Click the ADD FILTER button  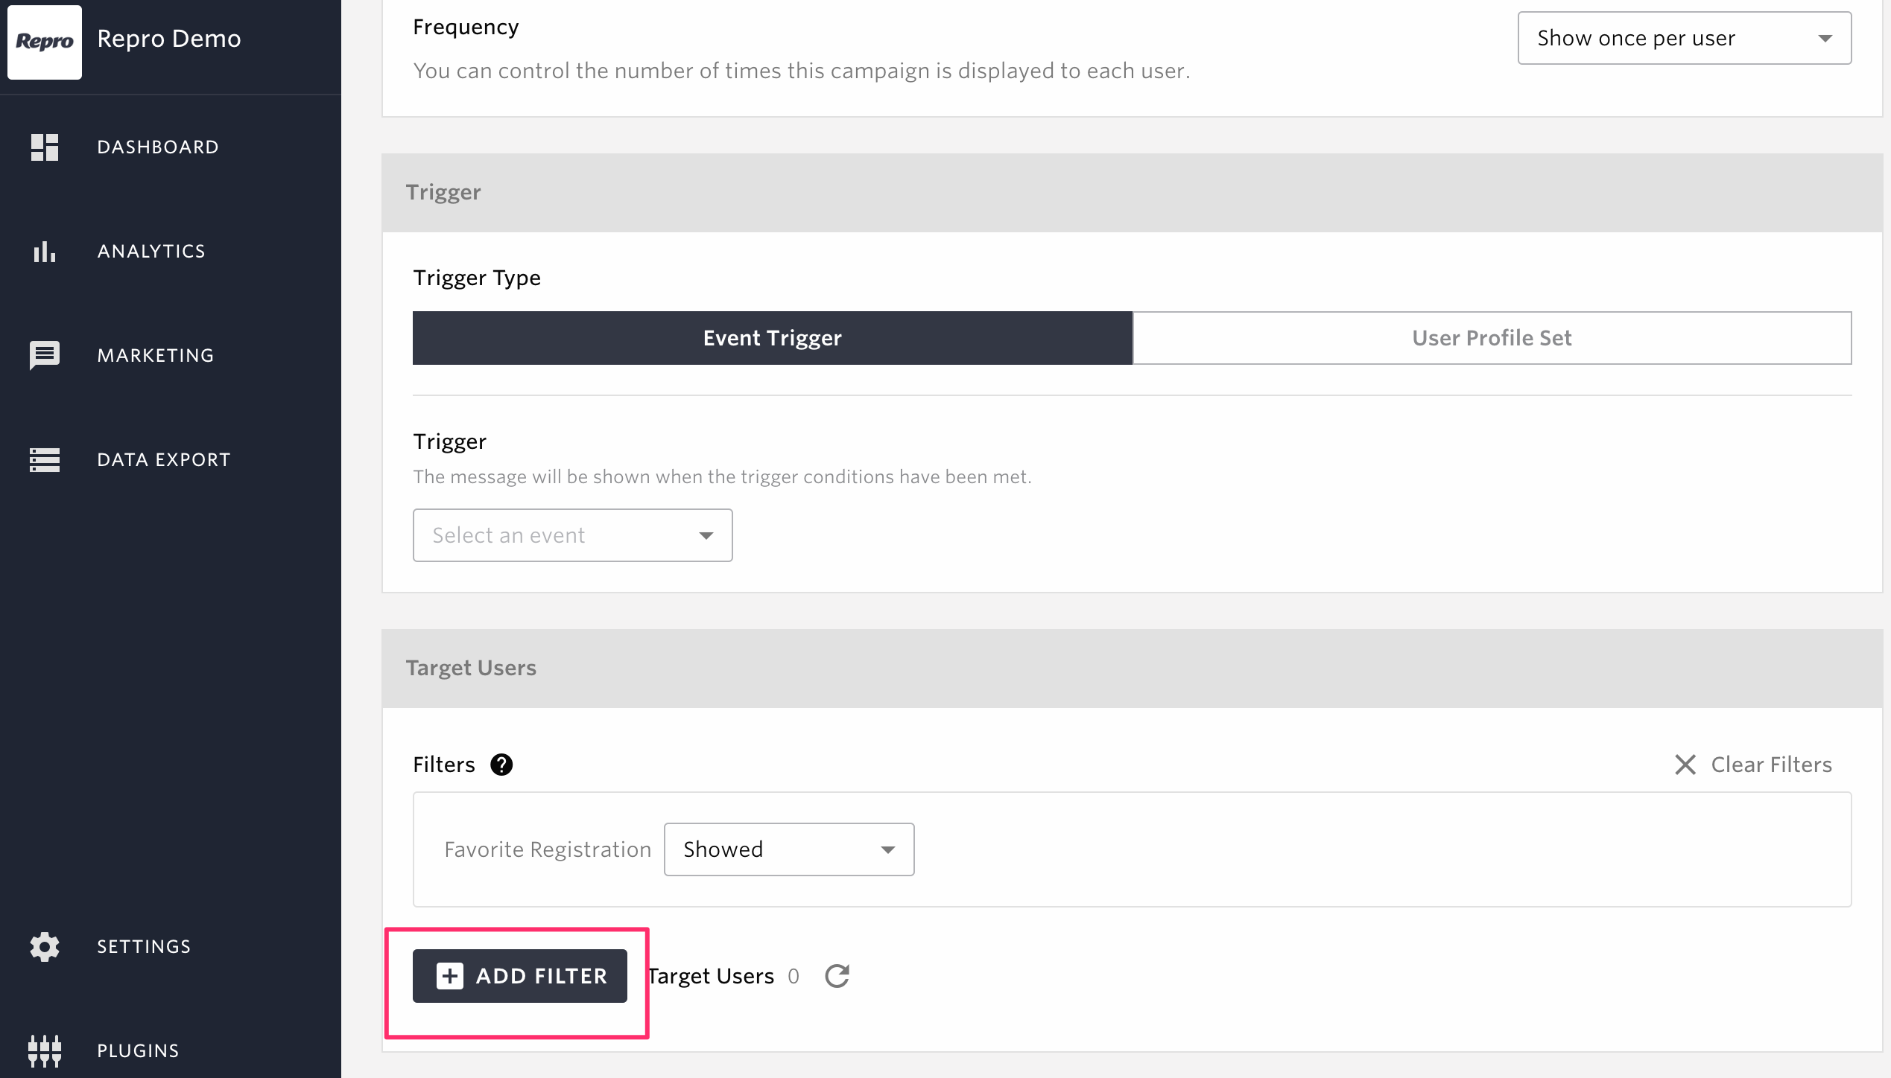tap(520, 976)
